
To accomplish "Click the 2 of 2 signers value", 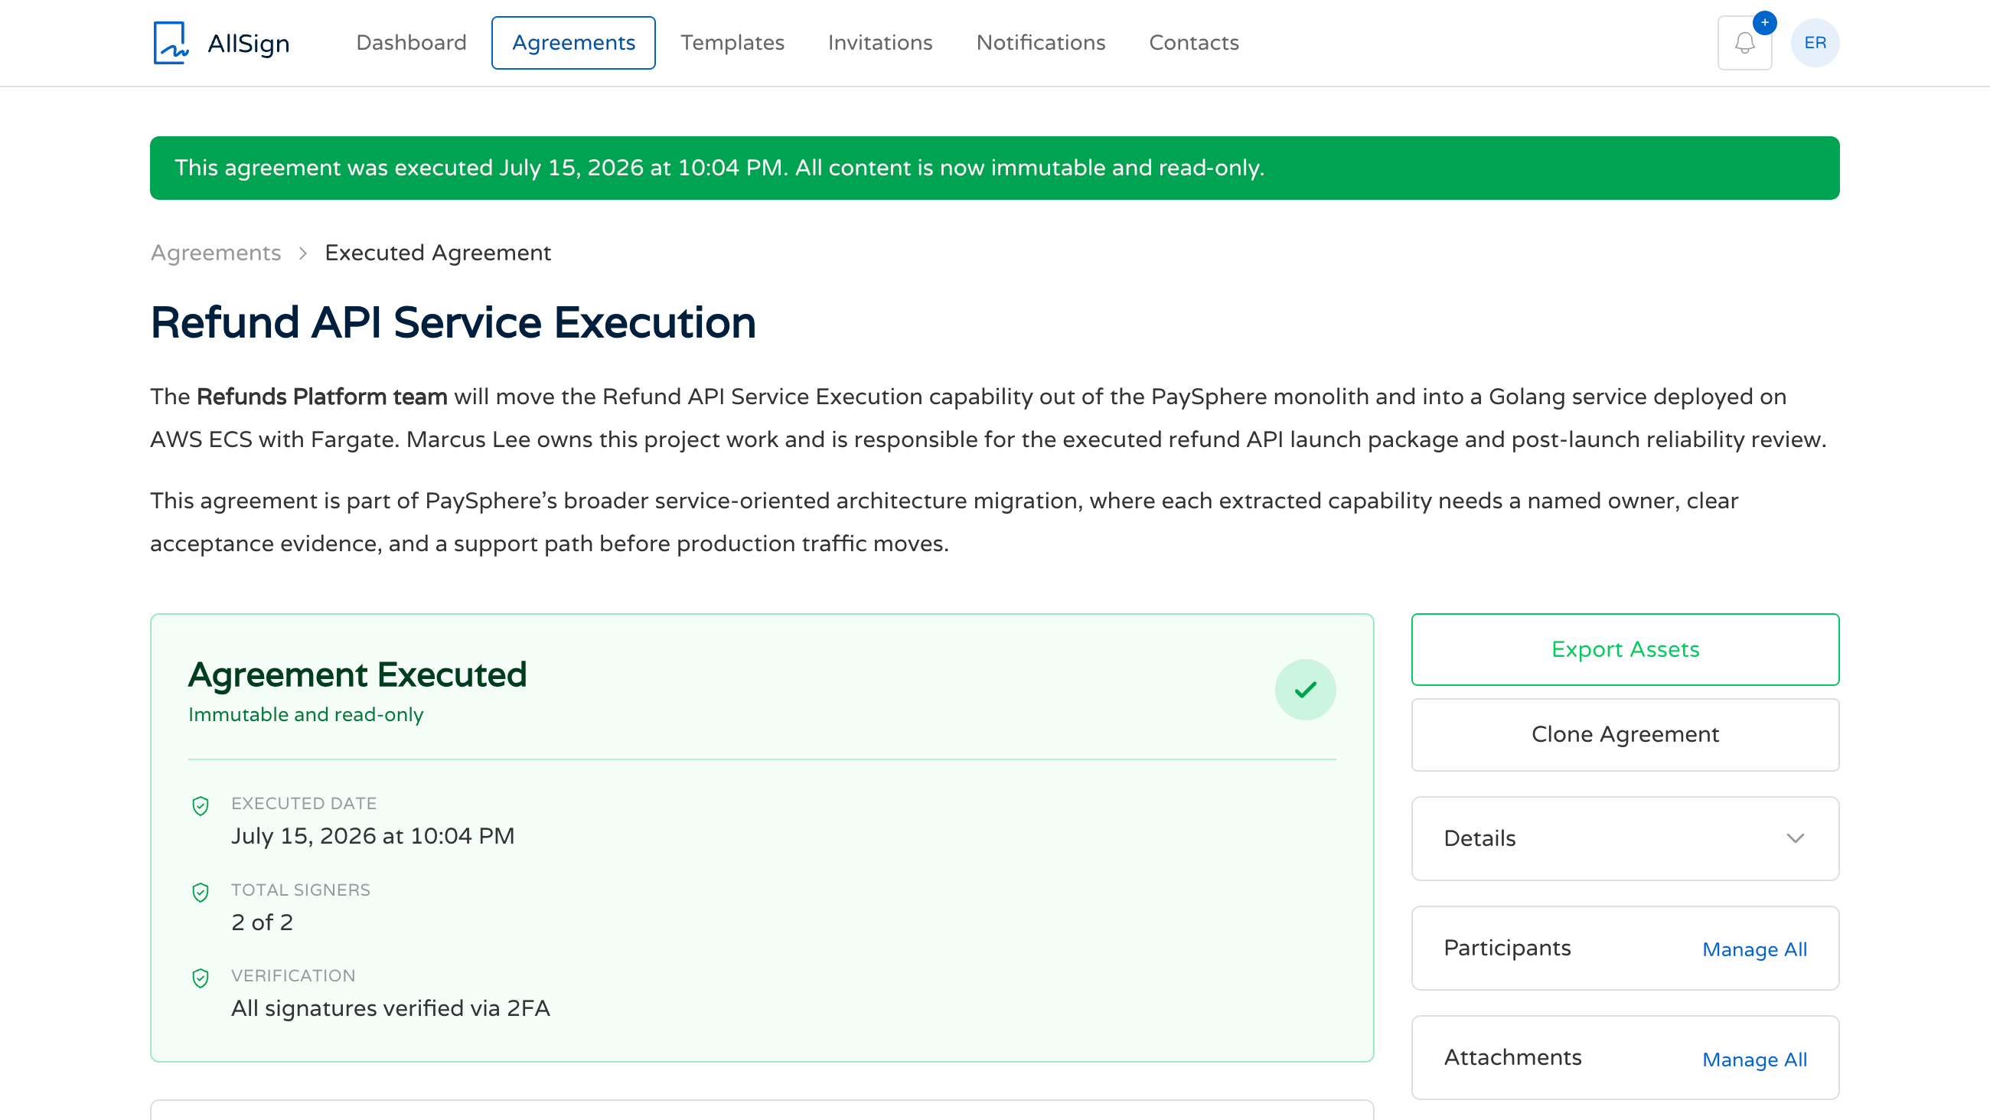I will [262, 922].
